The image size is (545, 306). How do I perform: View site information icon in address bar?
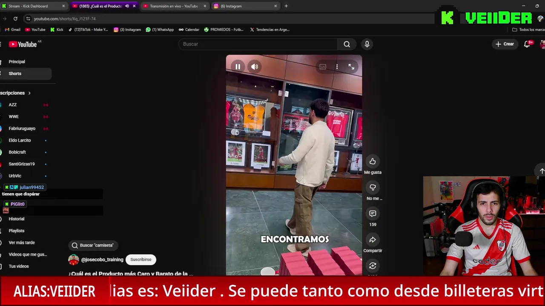pos(28,19)
